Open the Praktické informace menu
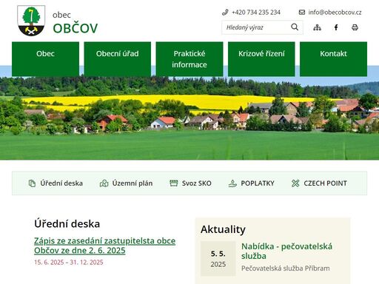 [x=189, y=59]
